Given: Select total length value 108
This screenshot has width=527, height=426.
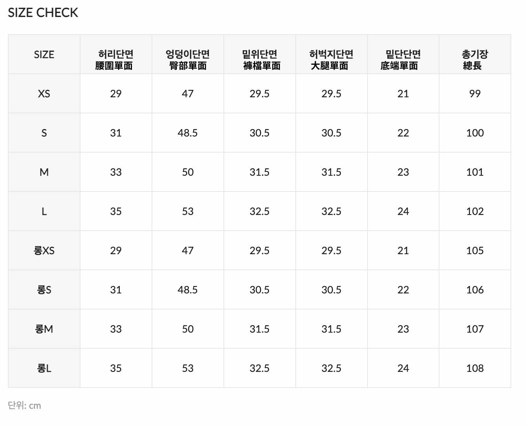Looking at the screenshot, I should 475,368.
